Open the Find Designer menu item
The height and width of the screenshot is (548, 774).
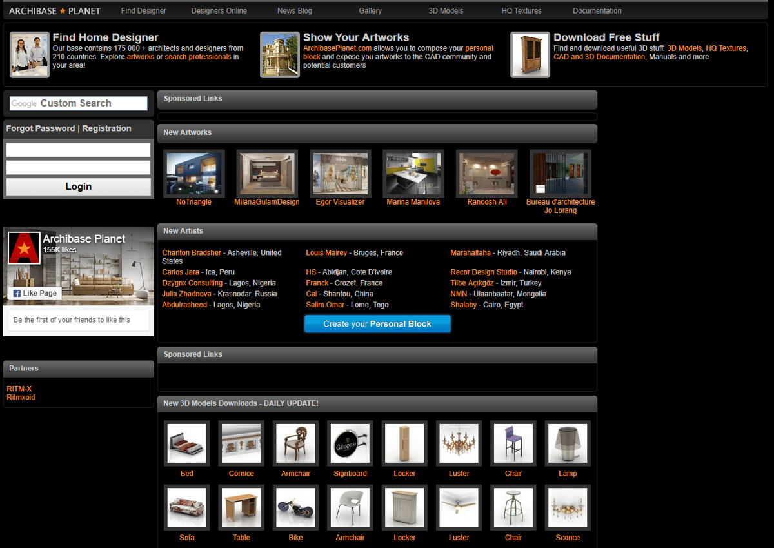(x=143, y=11)
